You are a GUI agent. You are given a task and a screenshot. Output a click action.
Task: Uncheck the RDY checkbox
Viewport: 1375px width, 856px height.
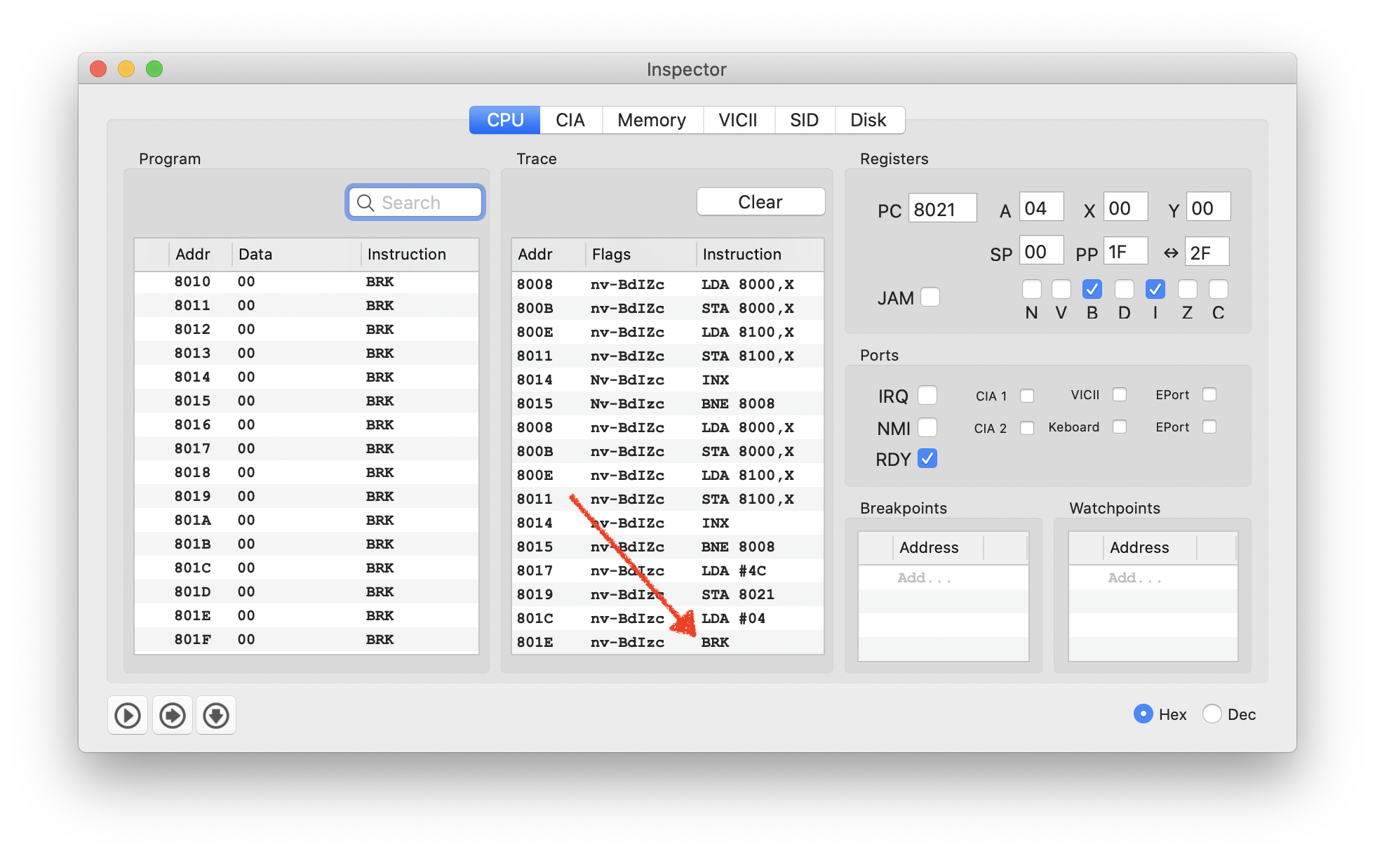pyautogui.click(x=927, y=458)
